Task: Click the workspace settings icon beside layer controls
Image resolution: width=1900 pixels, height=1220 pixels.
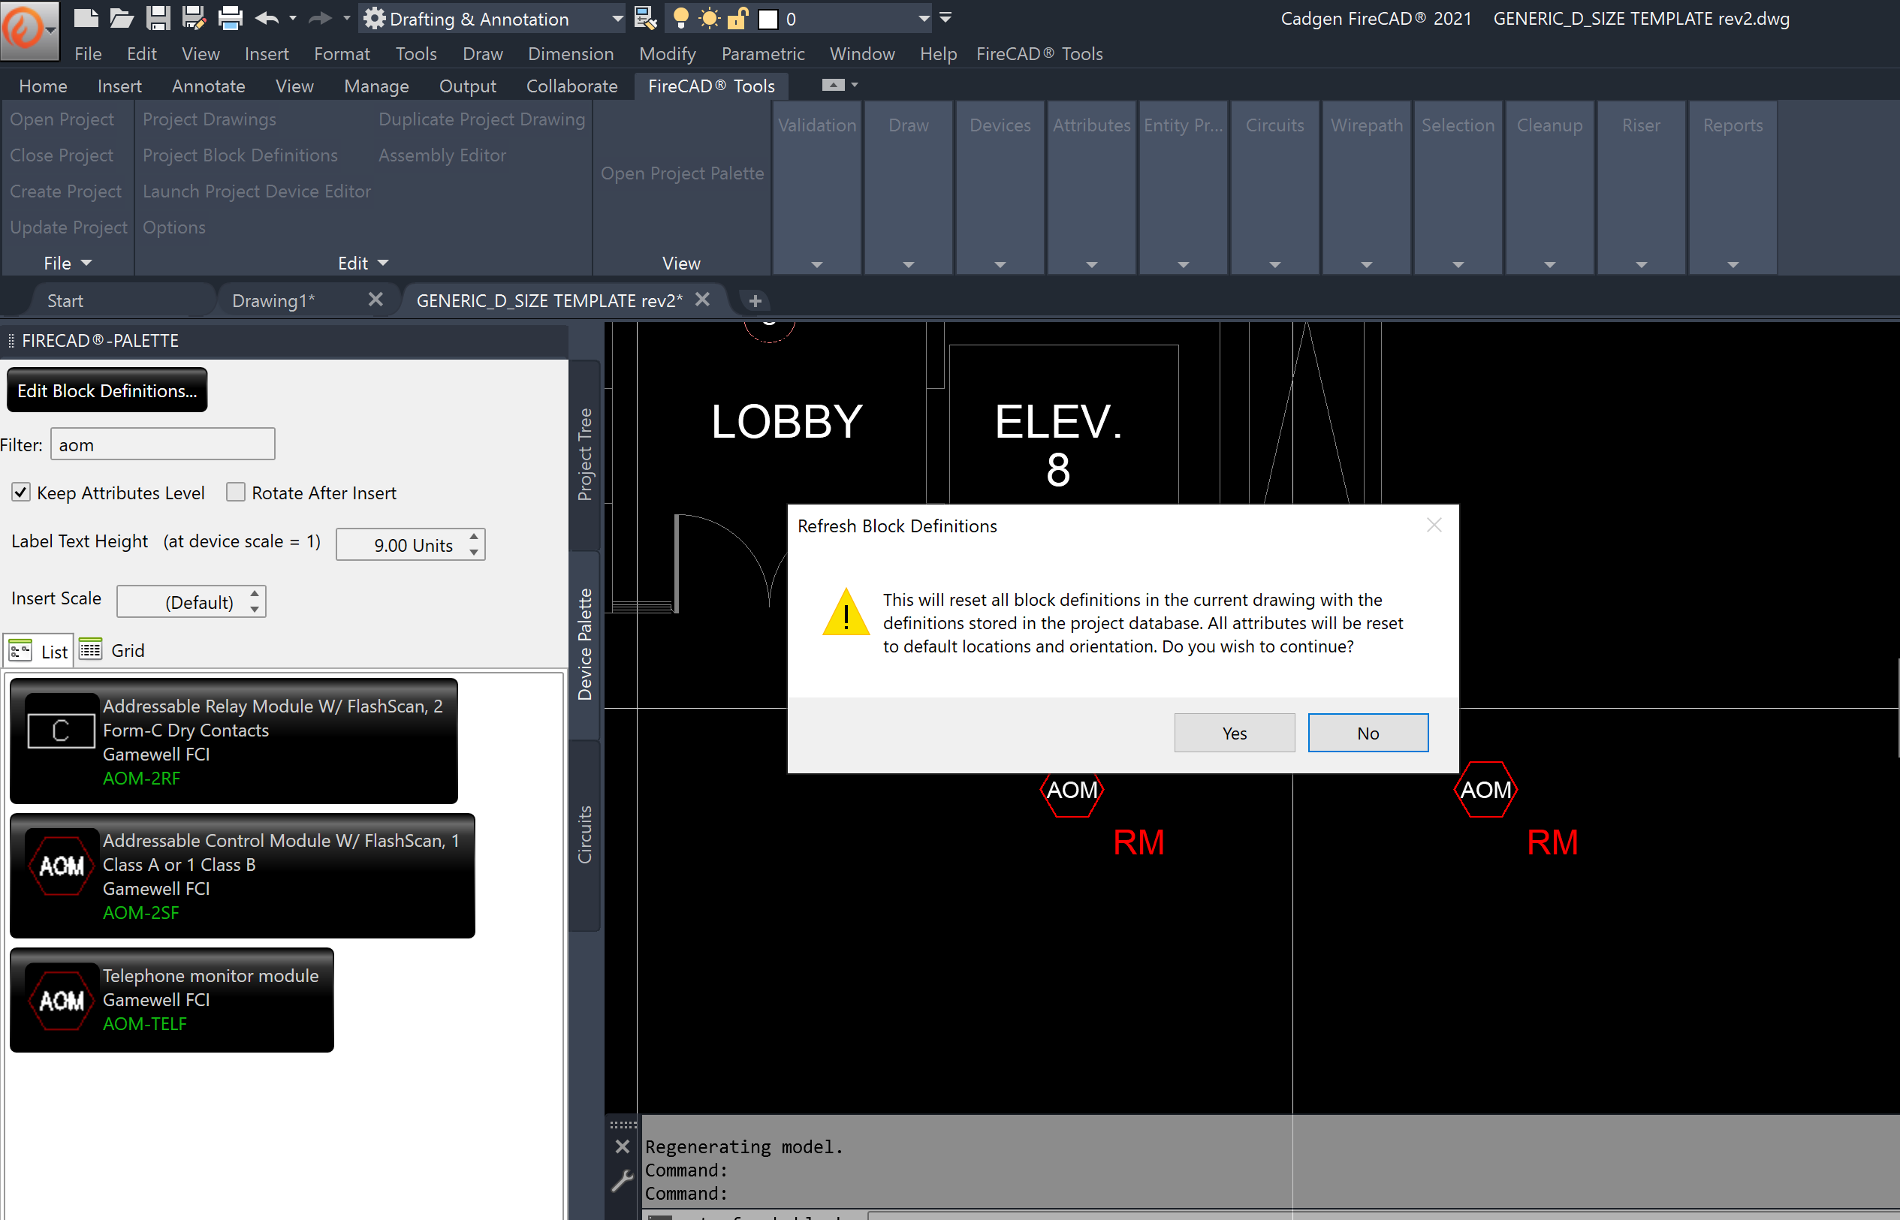Action: coord(646,18)
